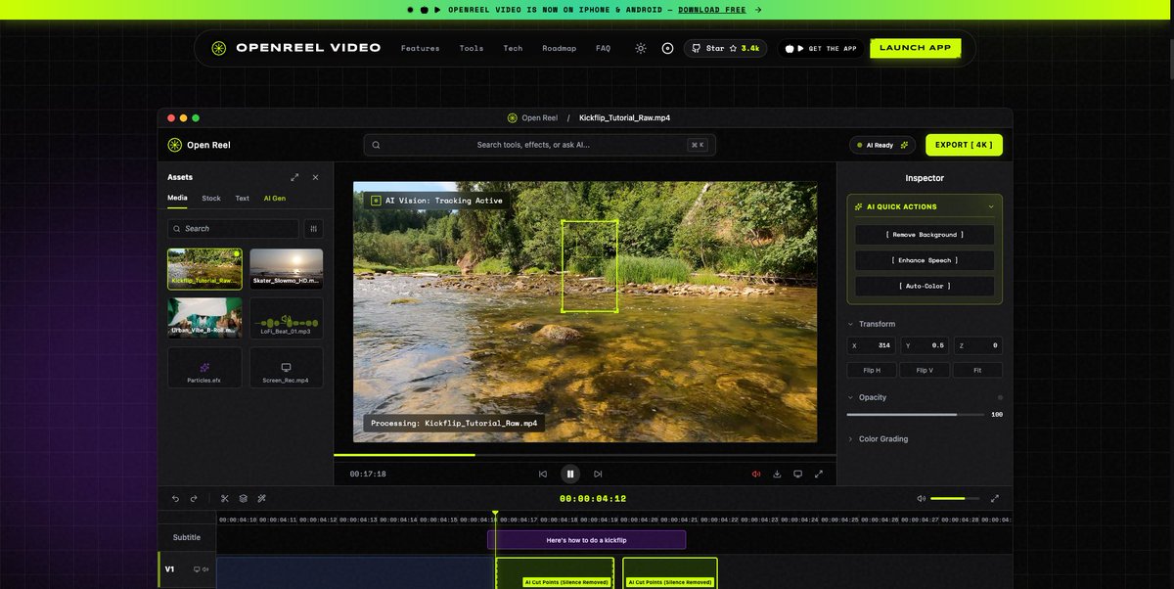Click the OpenReel Video logo icon
The image size is (1174, 589).
coord(219,48)
